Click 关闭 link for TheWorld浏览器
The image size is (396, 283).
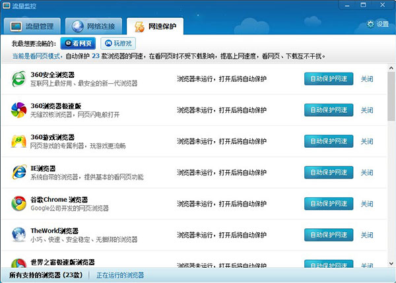tap(367, 234)
